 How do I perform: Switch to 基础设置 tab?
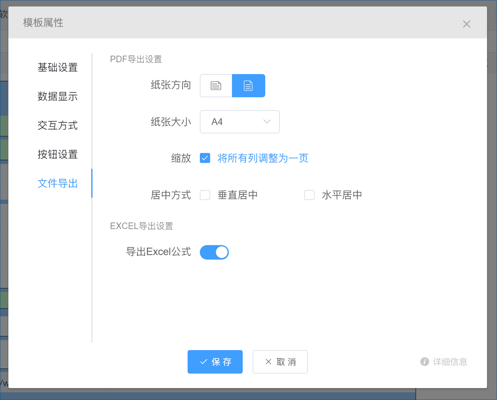pos(58,67)
